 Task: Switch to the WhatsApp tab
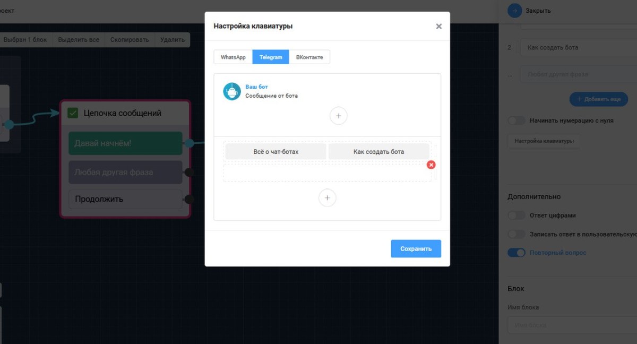pos(233,57)
